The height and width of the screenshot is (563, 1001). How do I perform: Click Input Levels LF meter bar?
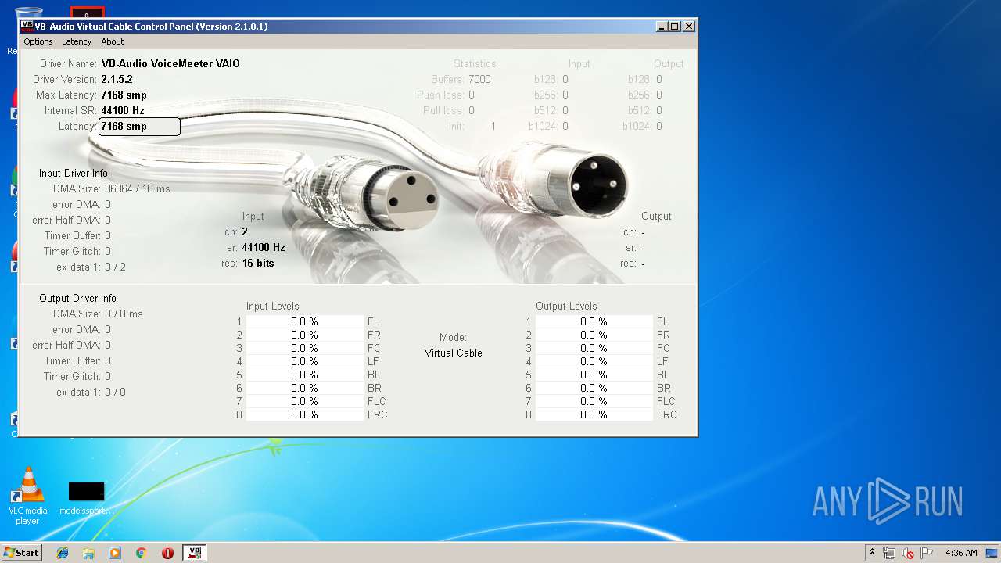(x=305, y=361)
